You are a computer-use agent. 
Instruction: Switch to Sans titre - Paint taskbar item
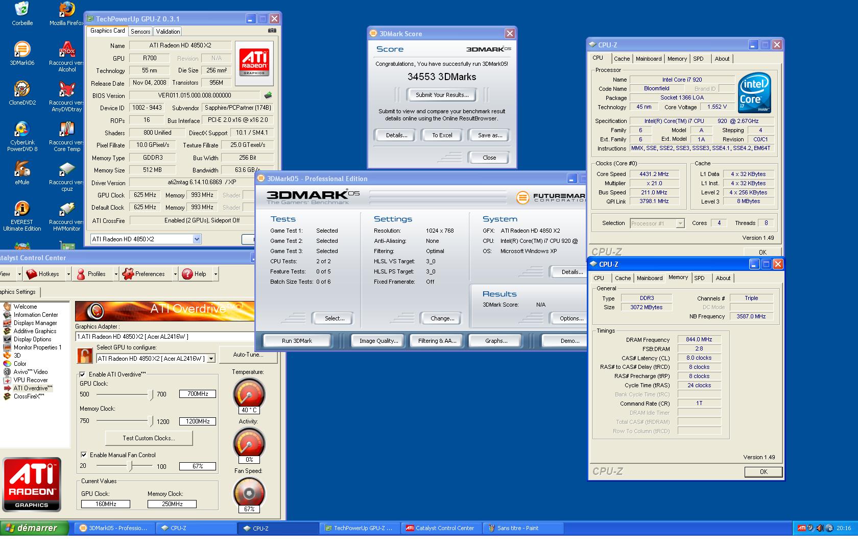pyautogui.click(x=523, y=528)
